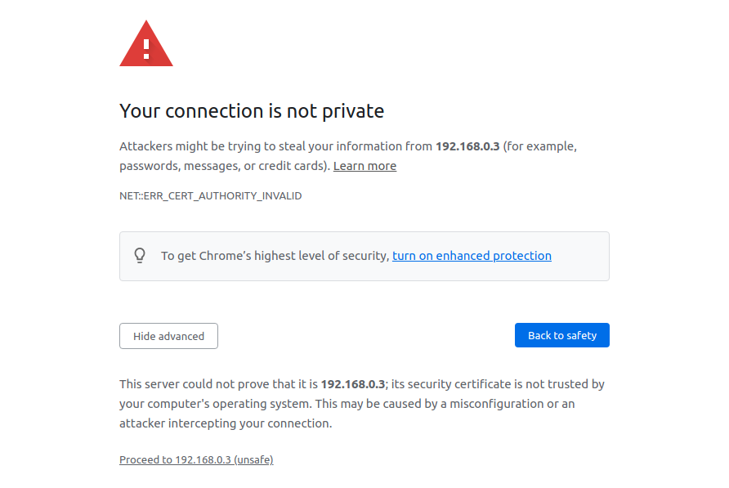The image size is (729, 488).
Task: Click turn on enhanced protection
Action: click(x=472, y=255)
